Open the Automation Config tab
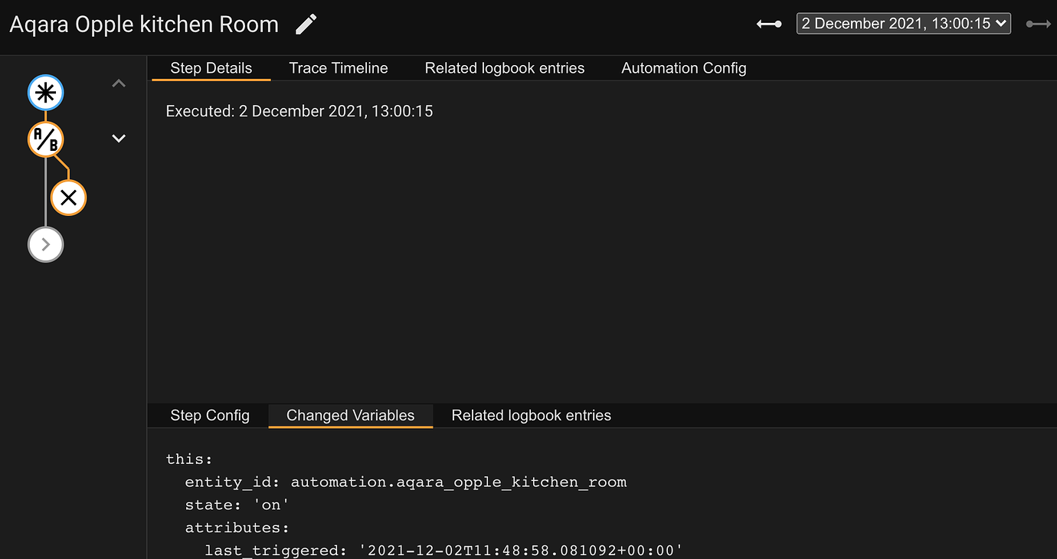 click(683, 67)
